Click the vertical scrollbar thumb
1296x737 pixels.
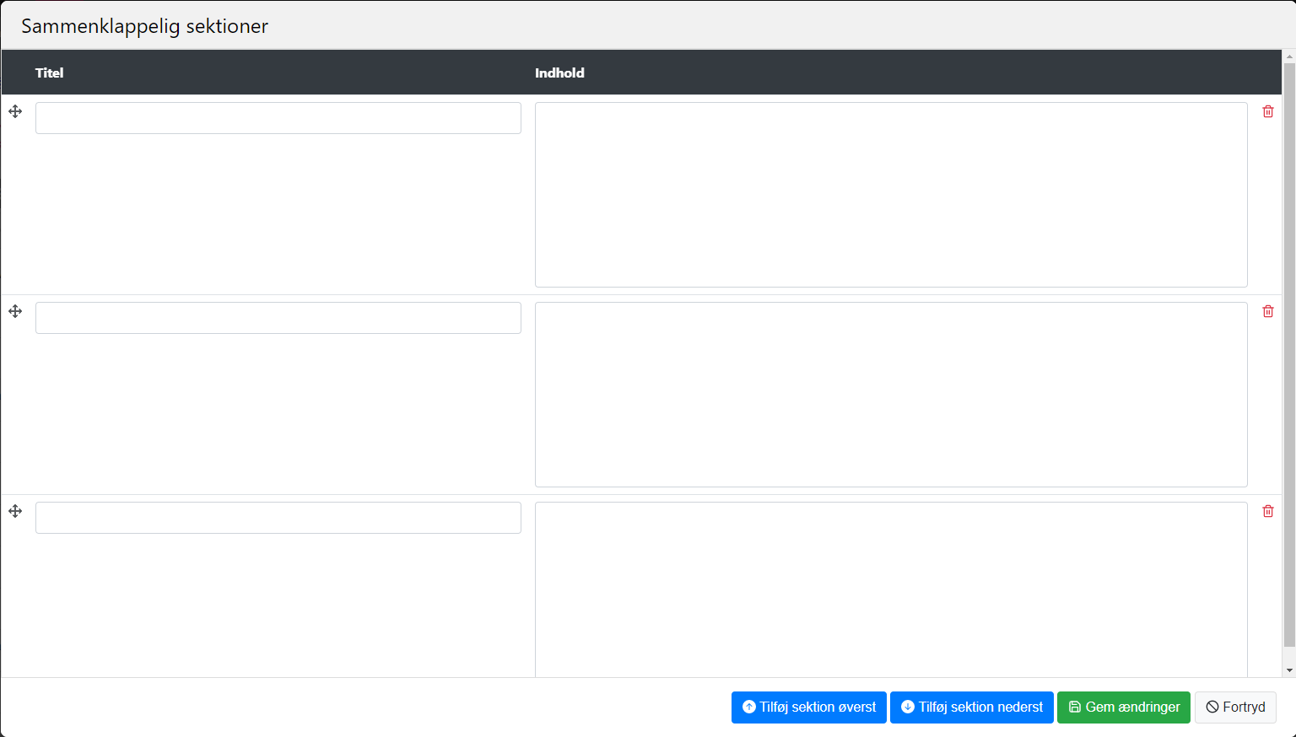click(x=1288, y=354)
